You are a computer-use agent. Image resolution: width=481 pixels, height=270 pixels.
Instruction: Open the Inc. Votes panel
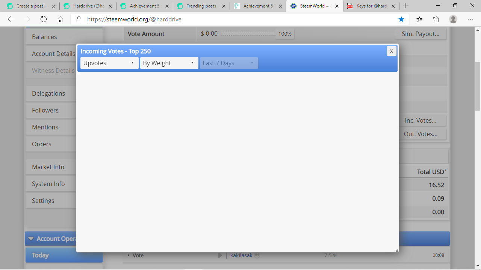click(x=421, y=120)
